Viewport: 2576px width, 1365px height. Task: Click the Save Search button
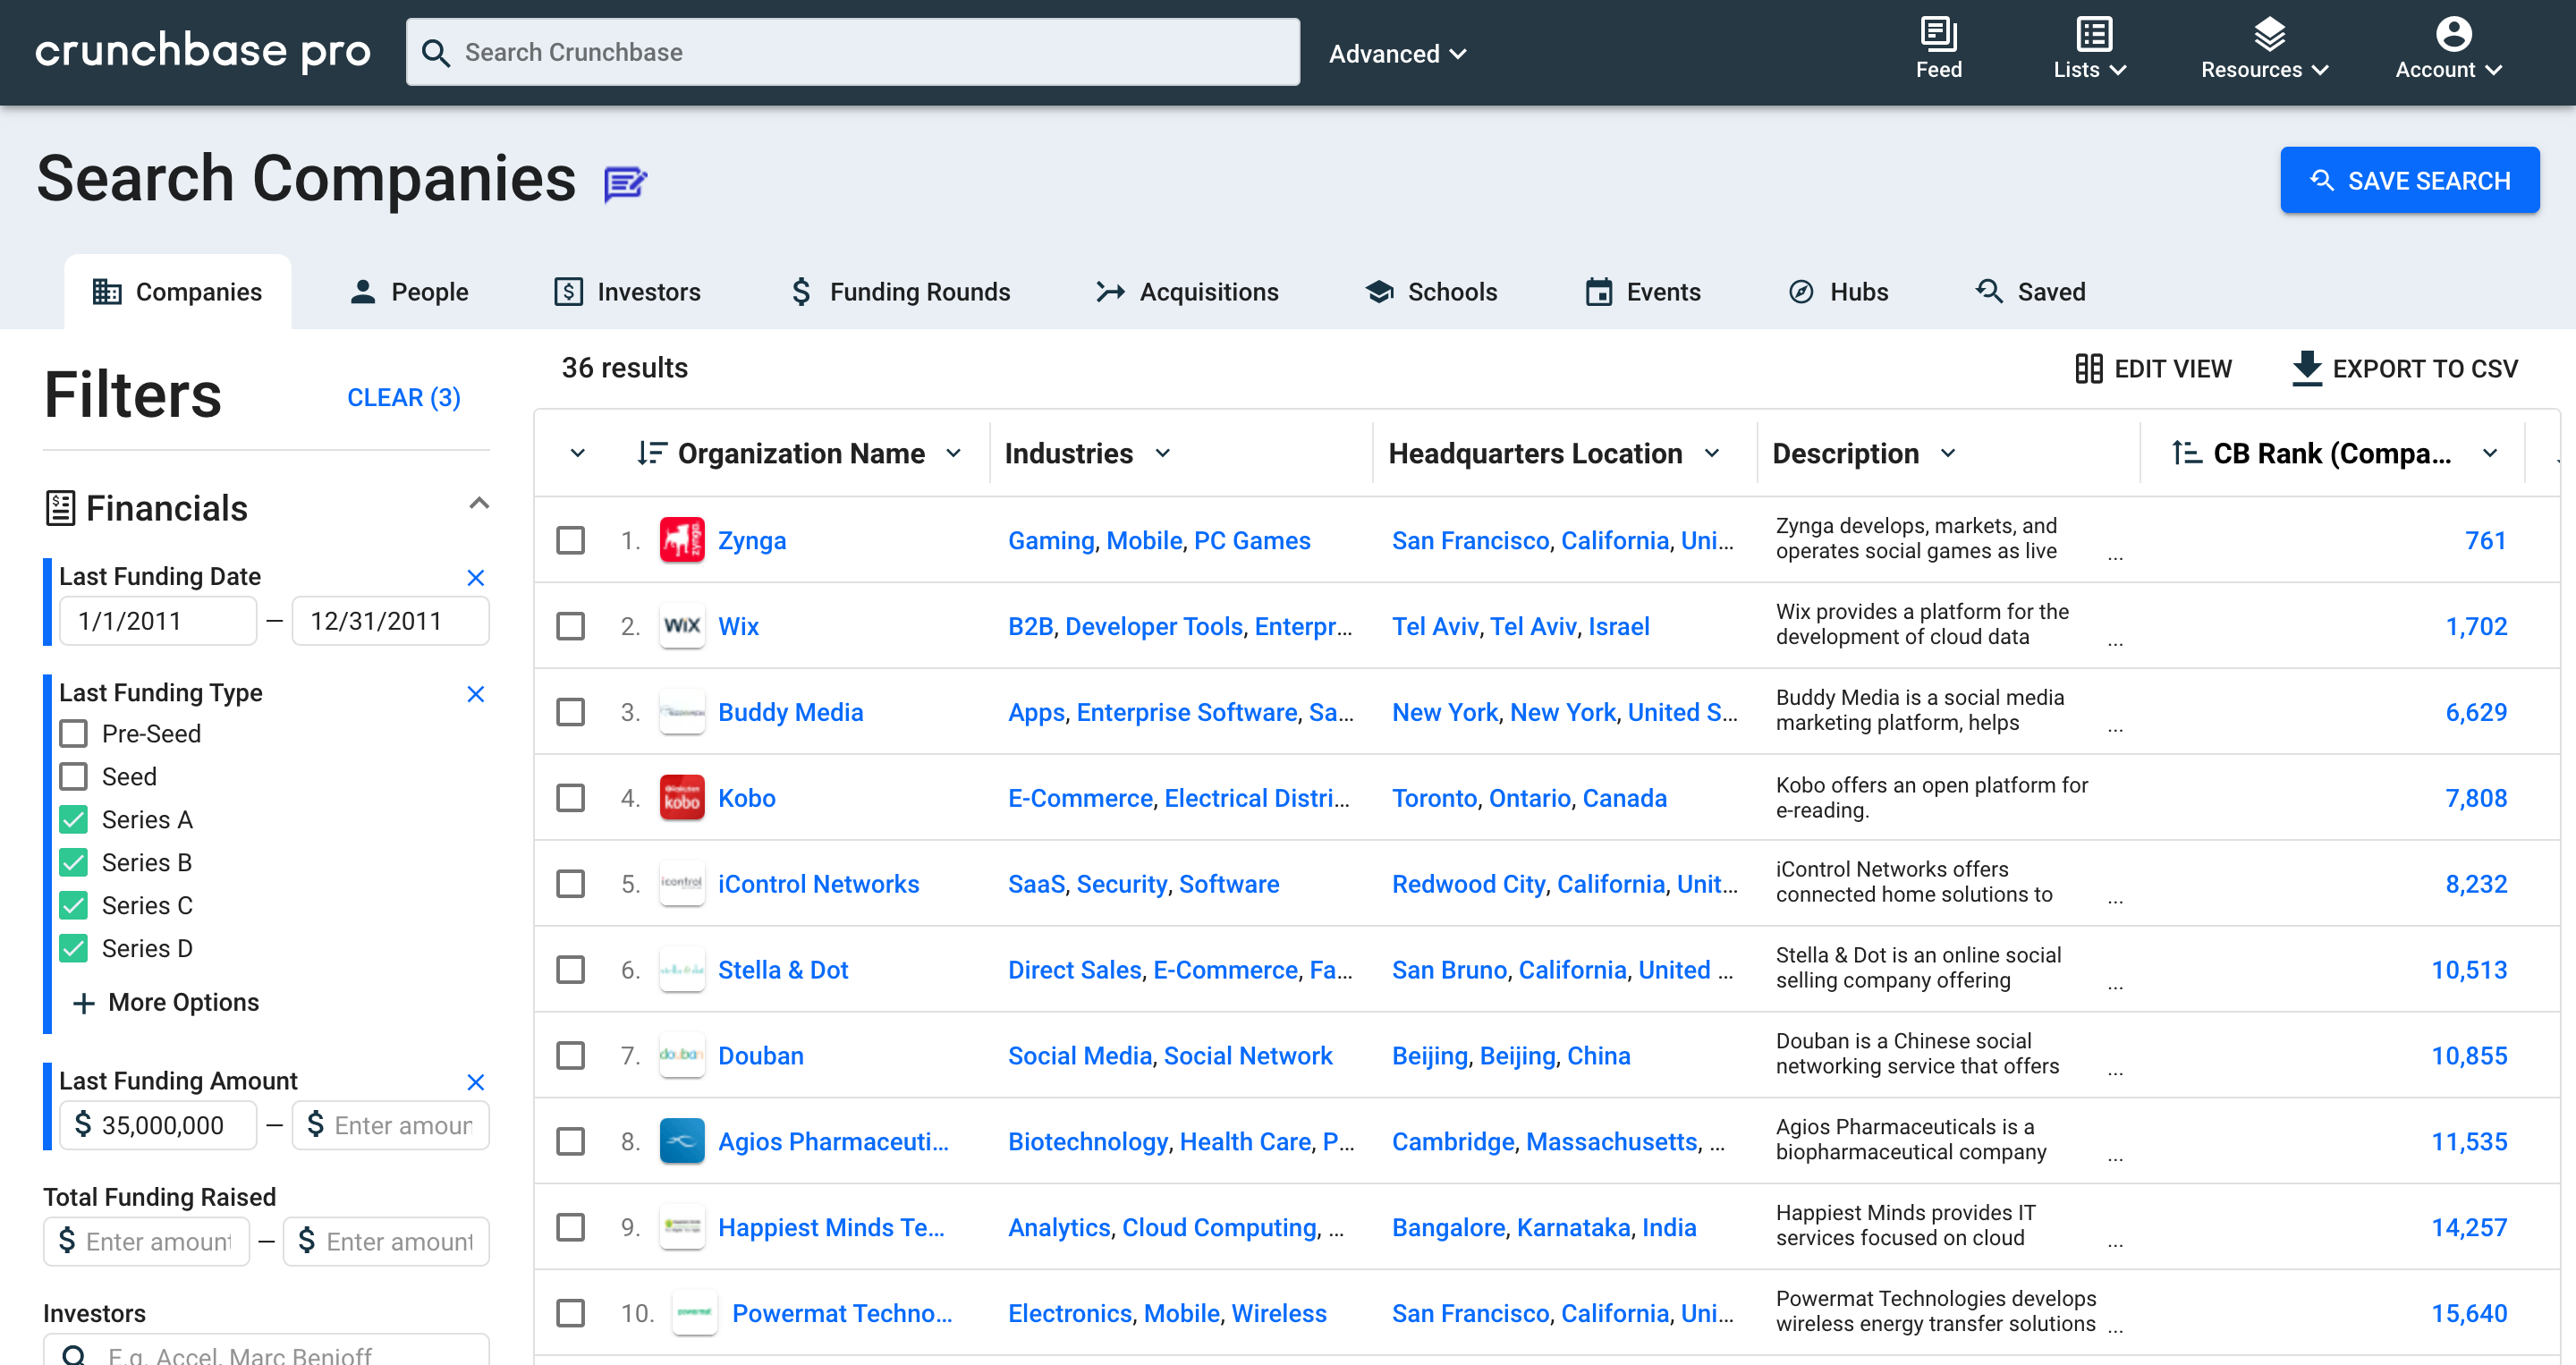click(2410, 180)
